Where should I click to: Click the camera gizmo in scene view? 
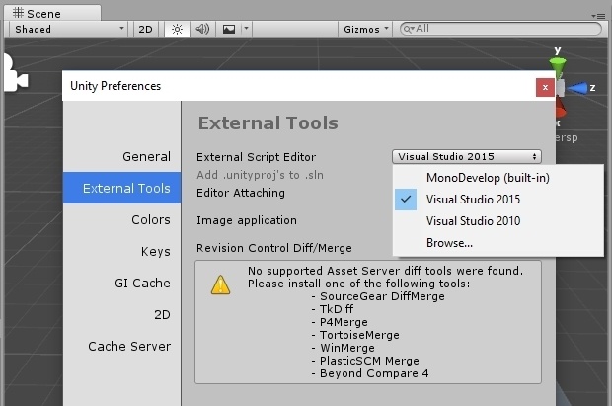(15, 73)
